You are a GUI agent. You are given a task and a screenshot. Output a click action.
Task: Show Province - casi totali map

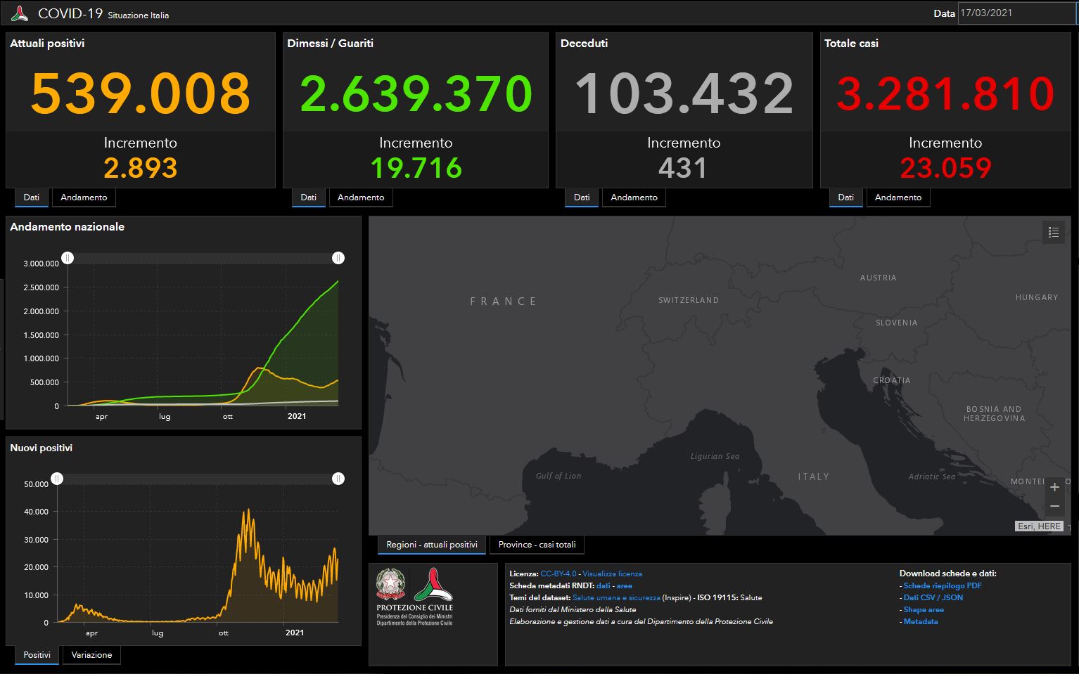537,545
